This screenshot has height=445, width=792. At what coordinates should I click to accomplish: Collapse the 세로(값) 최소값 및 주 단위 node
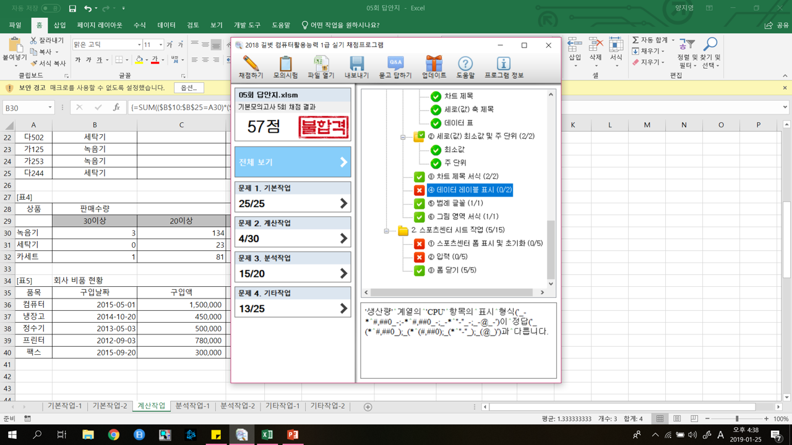click(x=403, y=137)
